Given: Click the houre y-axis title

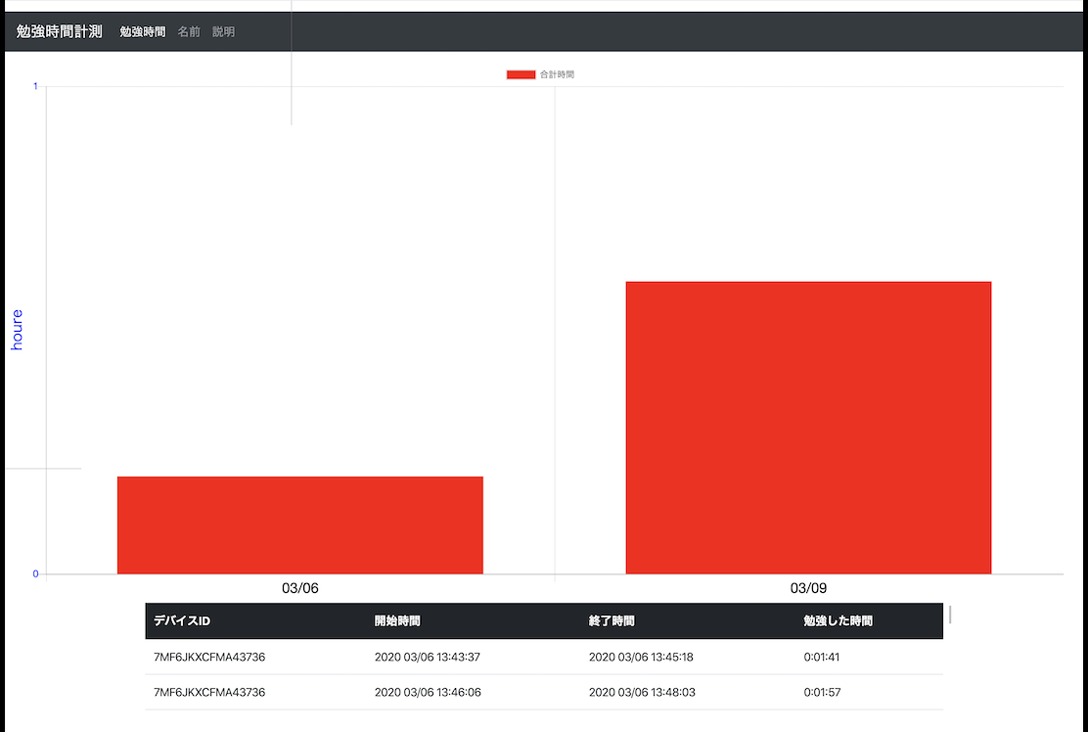Looking at the screenshot, I should (x=17, y=330).
